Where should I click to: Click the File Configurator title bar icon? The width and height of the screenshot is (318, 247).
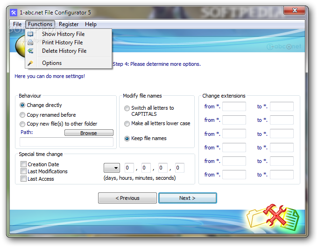pos(14,13)
